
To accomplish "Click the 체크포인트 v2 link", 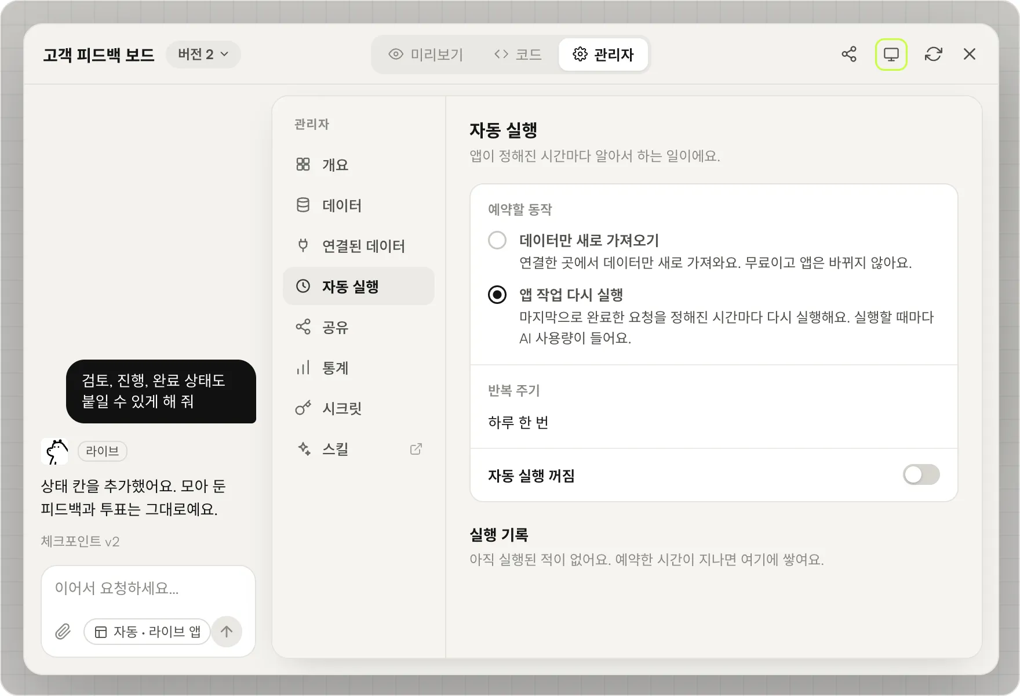I will (80, 541).
